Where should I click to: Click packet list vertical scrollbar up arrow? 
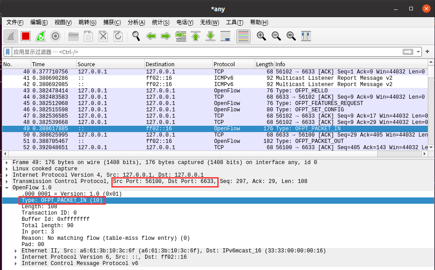(431, 62)
